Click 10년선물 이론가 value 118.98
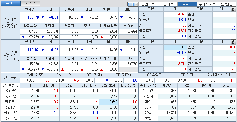 73,50
